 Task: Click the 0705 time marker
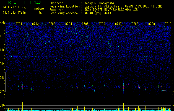[85, 24]
